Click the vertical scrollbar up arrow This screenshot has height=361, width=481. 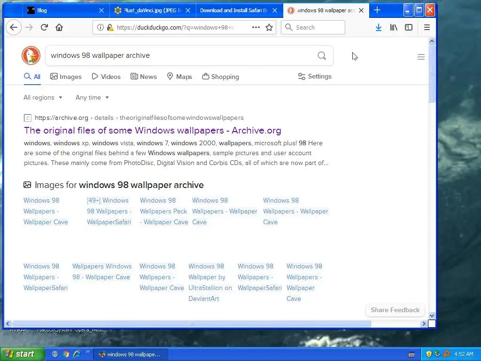tap(432, 41)
